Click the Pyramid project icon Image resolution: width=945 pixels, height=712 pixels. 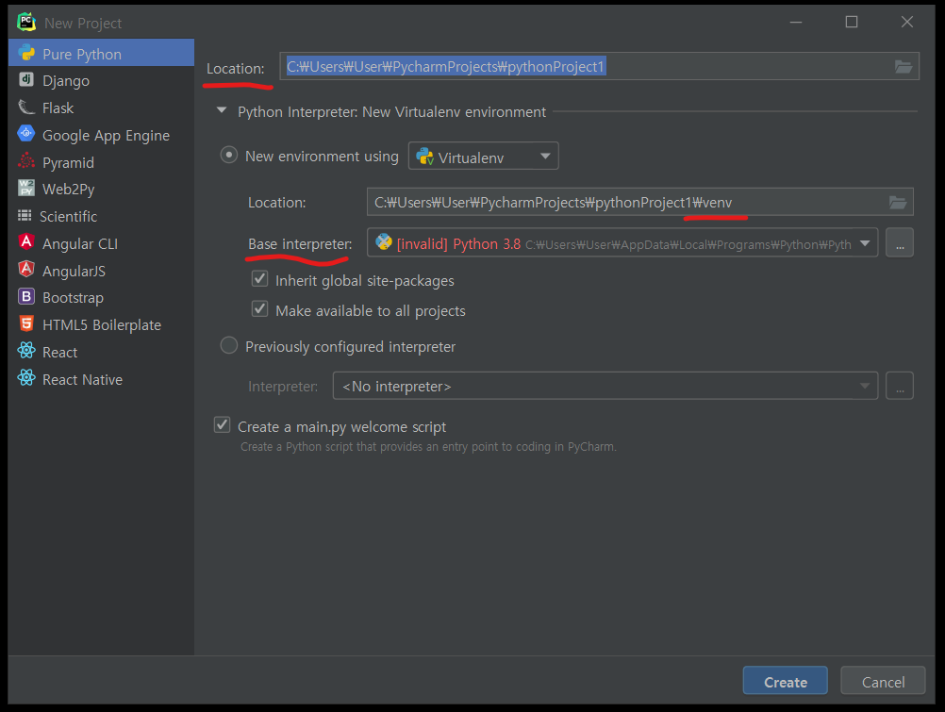[x=26, y=161]
